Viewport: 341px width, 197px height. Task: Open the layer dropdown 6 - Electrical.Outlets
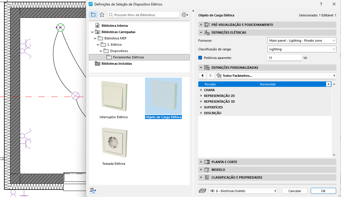[x=243, y=191]
